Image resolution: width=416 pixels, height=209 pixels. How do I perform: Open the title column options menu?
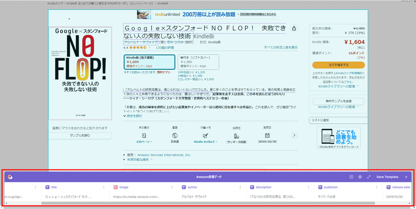[x=103, y=187]
